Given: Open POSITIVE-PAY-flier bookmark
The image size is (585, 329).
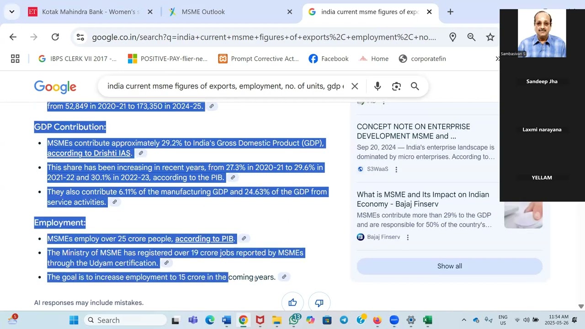Looking at the screenshot, I should 168,58.
